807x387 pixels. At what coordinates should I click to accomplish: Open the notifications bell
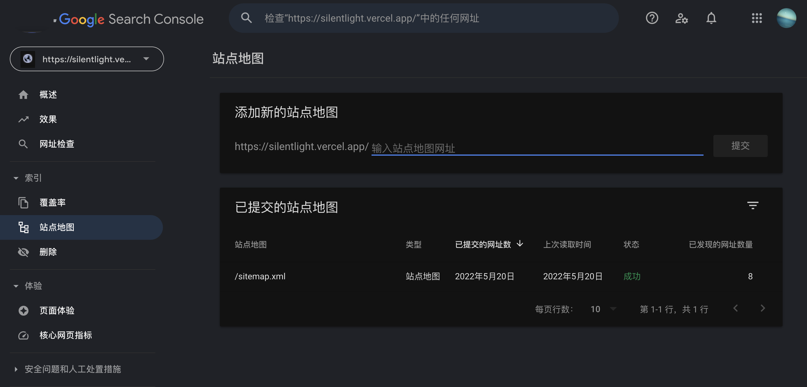711,18
